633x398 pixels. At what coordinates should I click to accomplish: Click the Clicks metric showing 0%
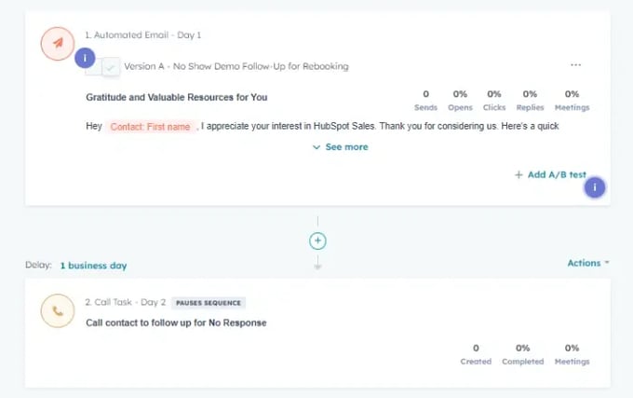point(494,101)
